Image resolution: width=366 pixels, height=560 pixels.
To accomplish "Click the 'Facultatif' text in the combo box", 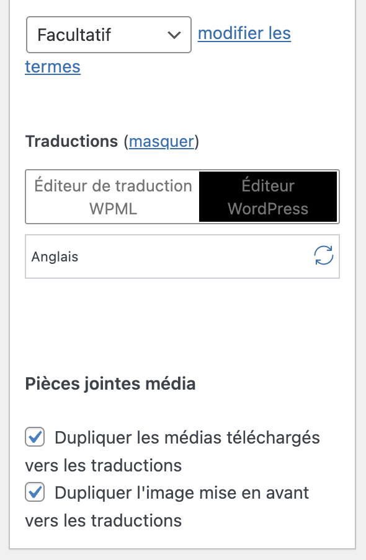I will click(74, 35).
